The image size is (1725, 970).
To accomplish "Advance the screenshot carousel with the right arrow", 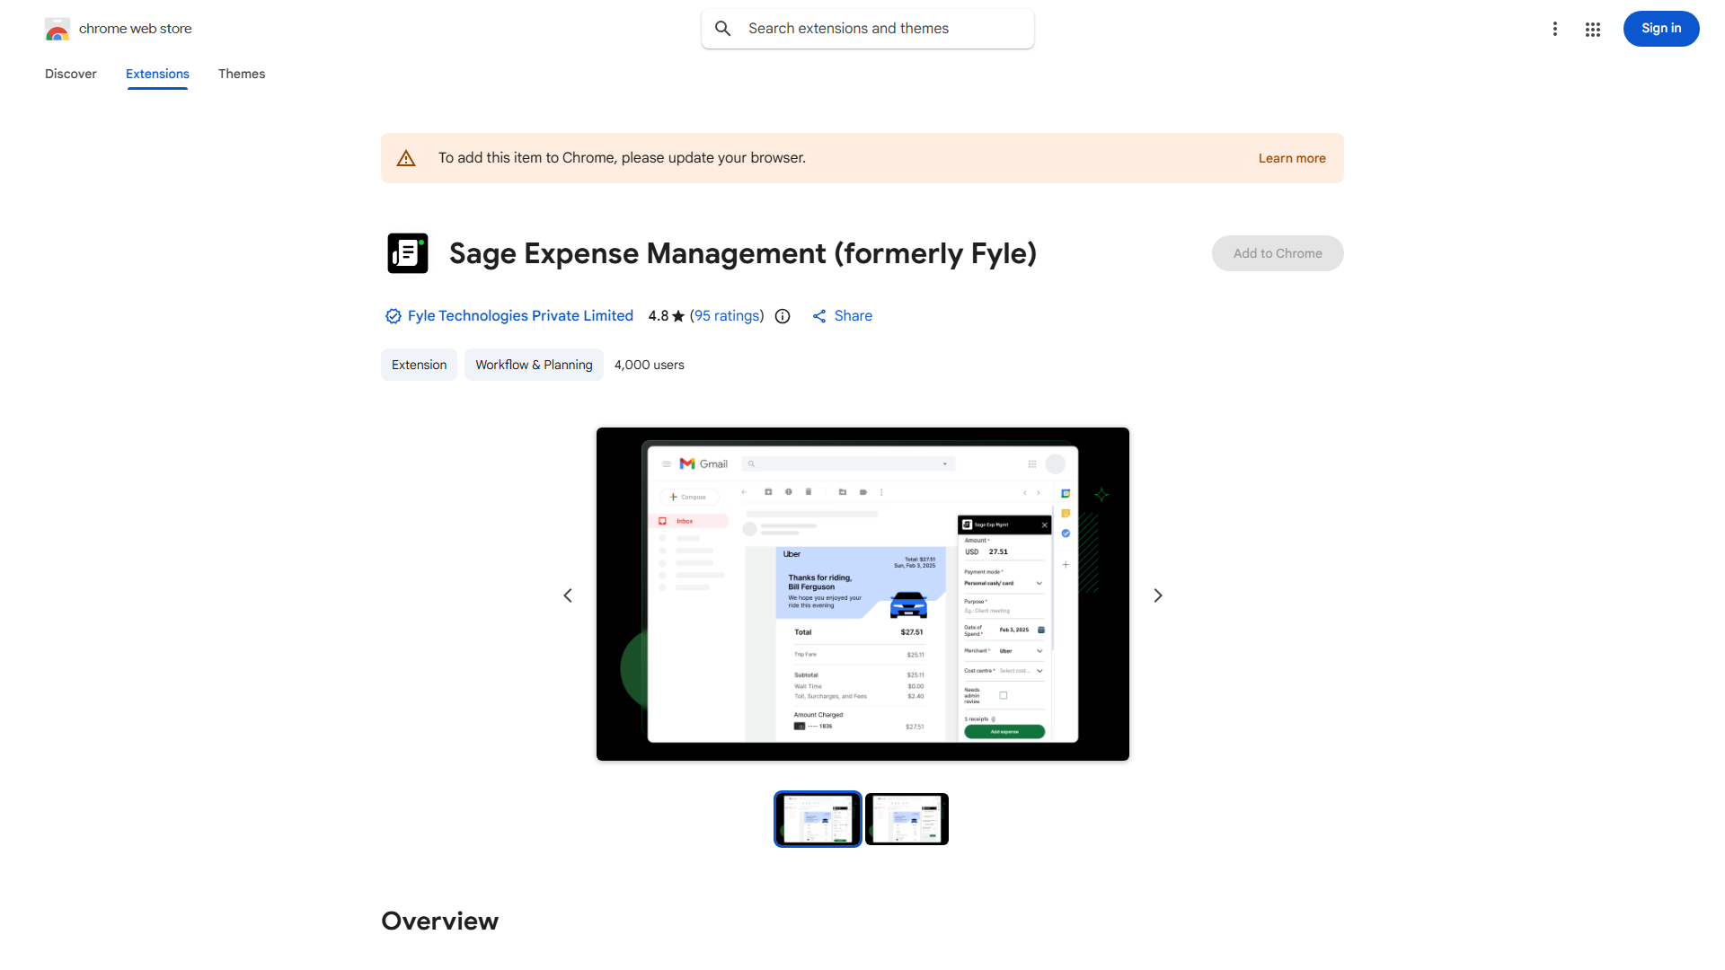I will (x=1157, y=595).
